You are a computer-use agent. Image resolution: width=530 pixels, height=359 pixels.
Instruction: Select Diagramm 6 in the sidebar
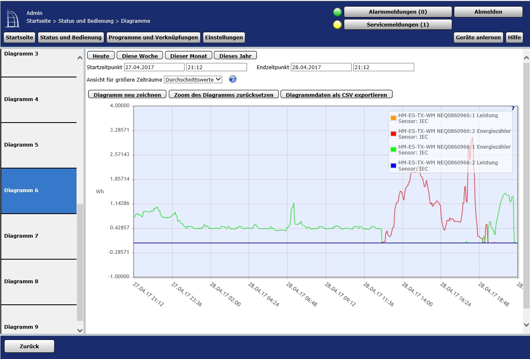tap(38, 191)
